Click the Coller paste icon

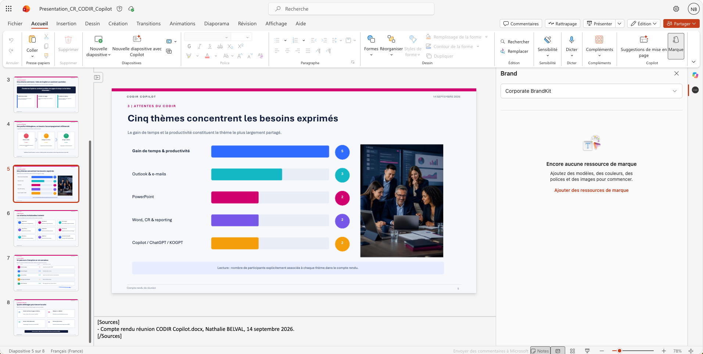(32, 39)
